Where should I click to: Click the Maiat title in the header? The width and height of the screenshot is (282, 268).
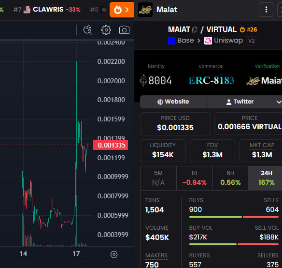point(167,10)
